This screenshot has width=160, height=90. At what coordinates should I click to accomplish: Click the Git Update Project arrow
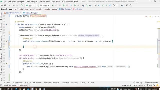click(x=99, y=5)
